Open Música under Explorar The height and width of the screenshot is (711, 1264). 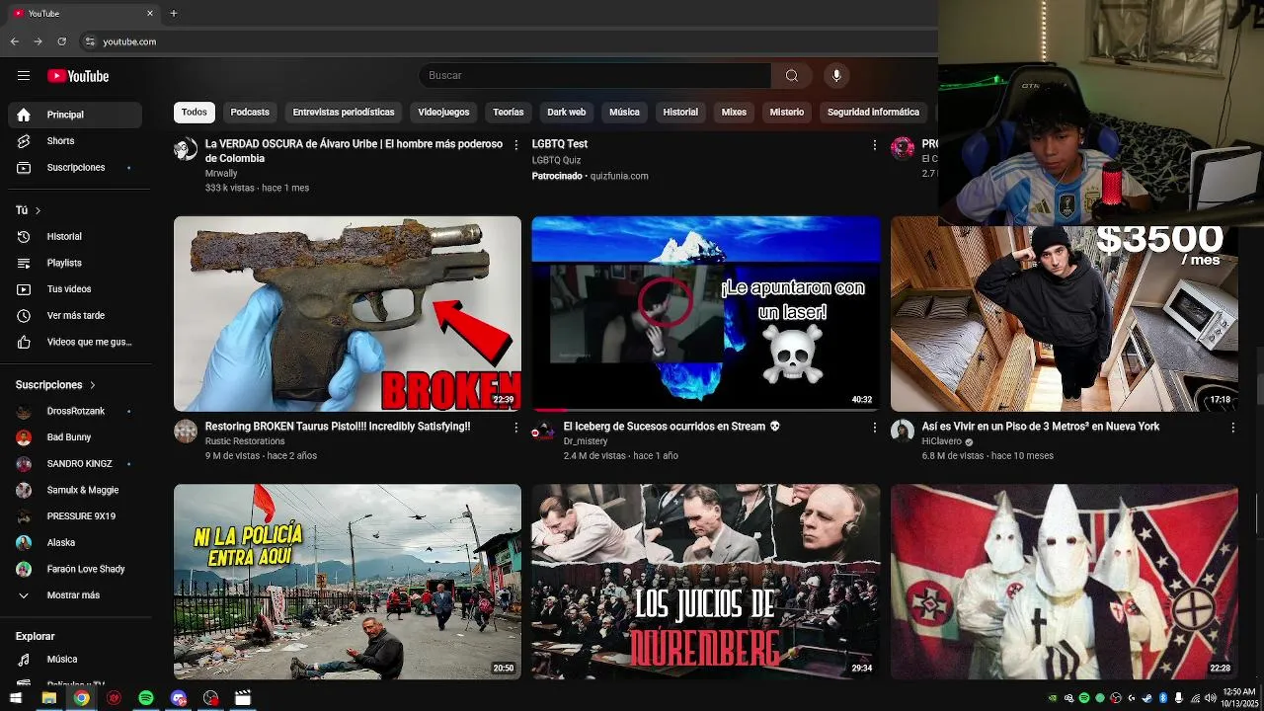coord(75,660)
